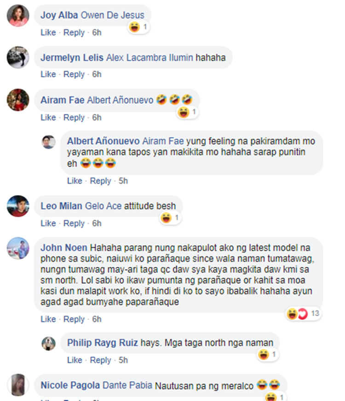Screen dimensions: 345x401
Task: Reply to Leo Milan's comment
Action: tap(74, 223)
